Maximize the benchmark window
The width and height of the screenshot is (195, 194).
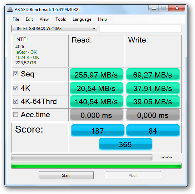(x=164, y=8)
